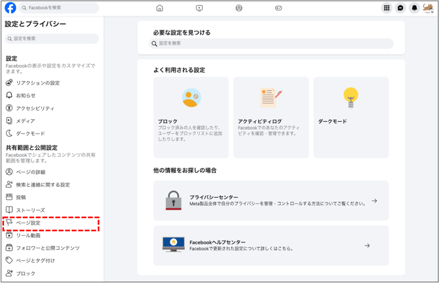Open the Gaming icon in top navigation
The width and height of the screenshot is (439, 283).
tap(278, 8)
